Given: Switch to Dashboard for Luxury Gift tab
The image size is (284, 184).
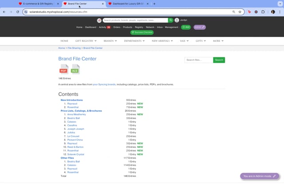Looking at the screenshot, I should click(x=128, y=4).
